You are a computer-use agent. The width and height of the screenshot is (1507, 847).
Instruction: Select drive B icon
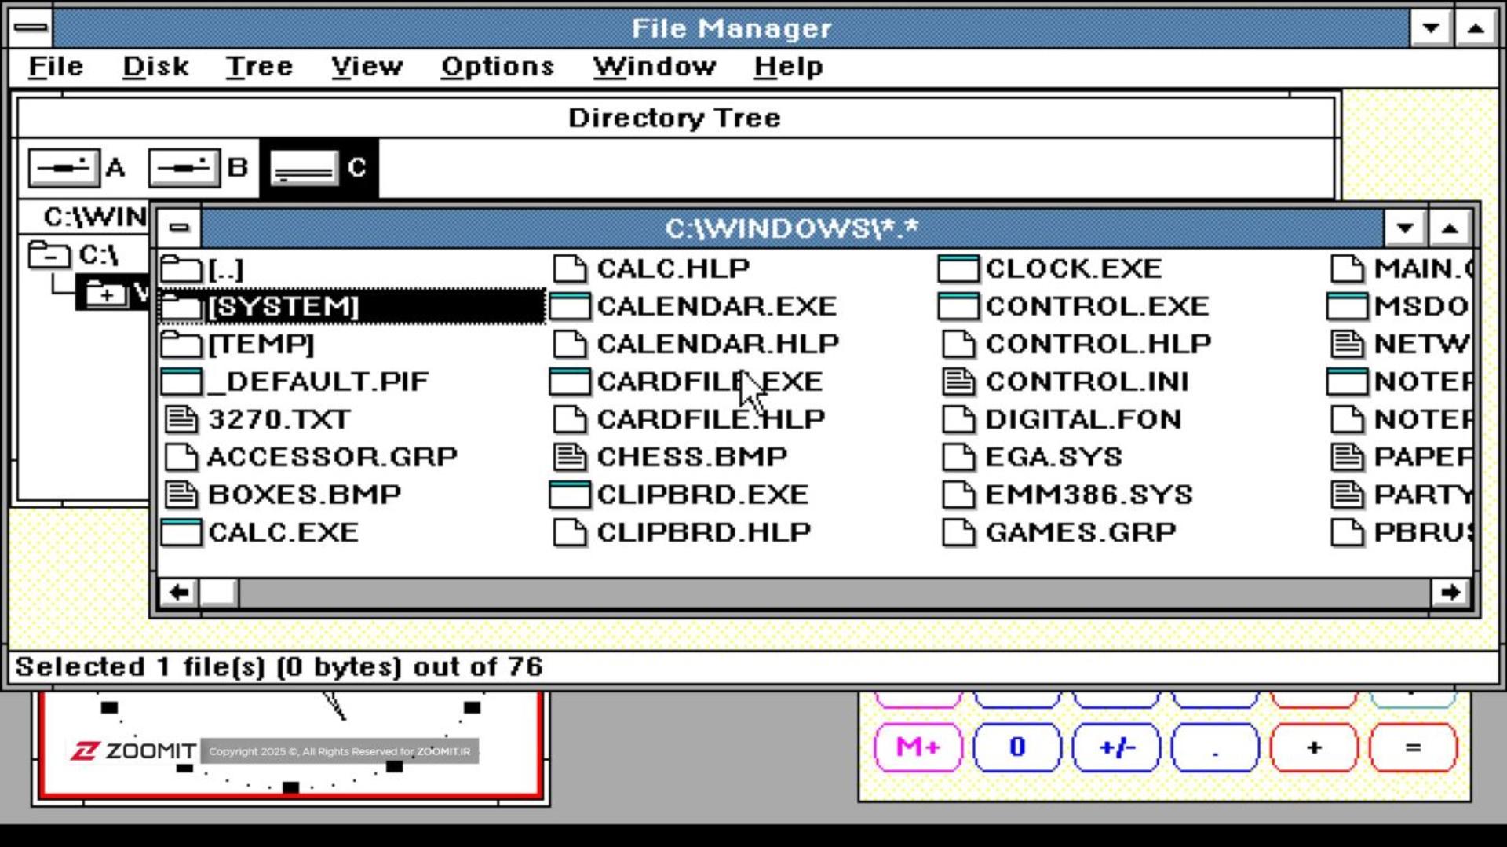[x=184, y=168]
